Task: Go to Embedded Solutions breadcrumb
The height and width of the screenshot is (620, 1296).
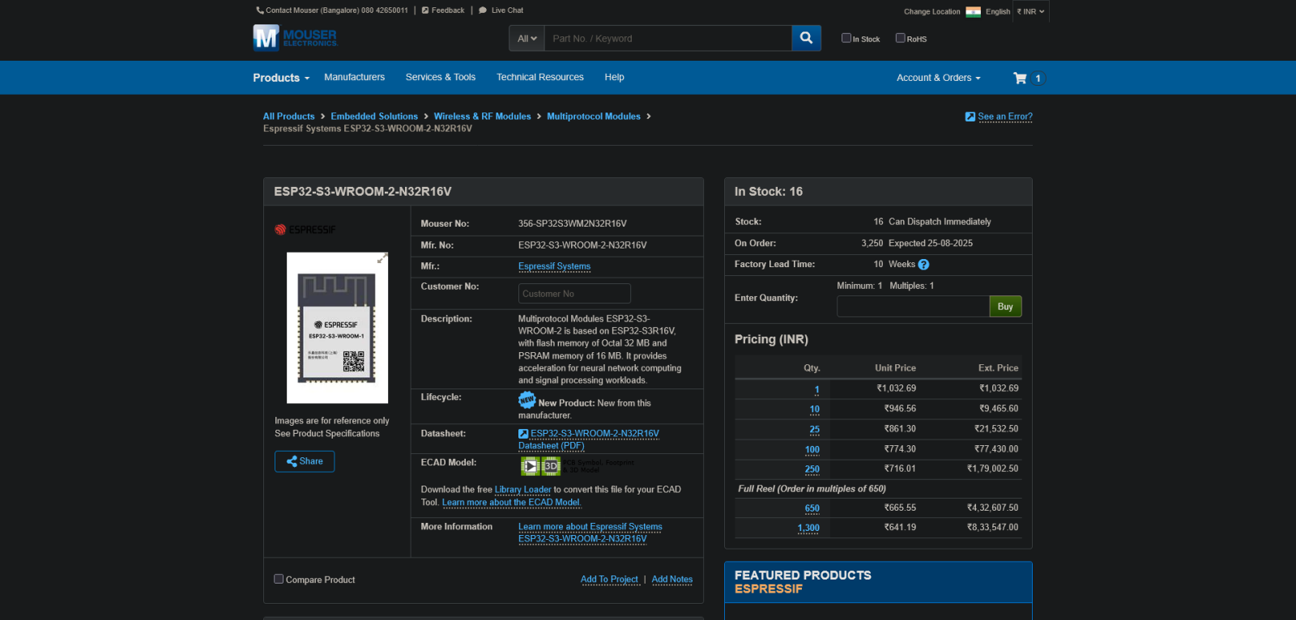Action: [x=374, y=117]
